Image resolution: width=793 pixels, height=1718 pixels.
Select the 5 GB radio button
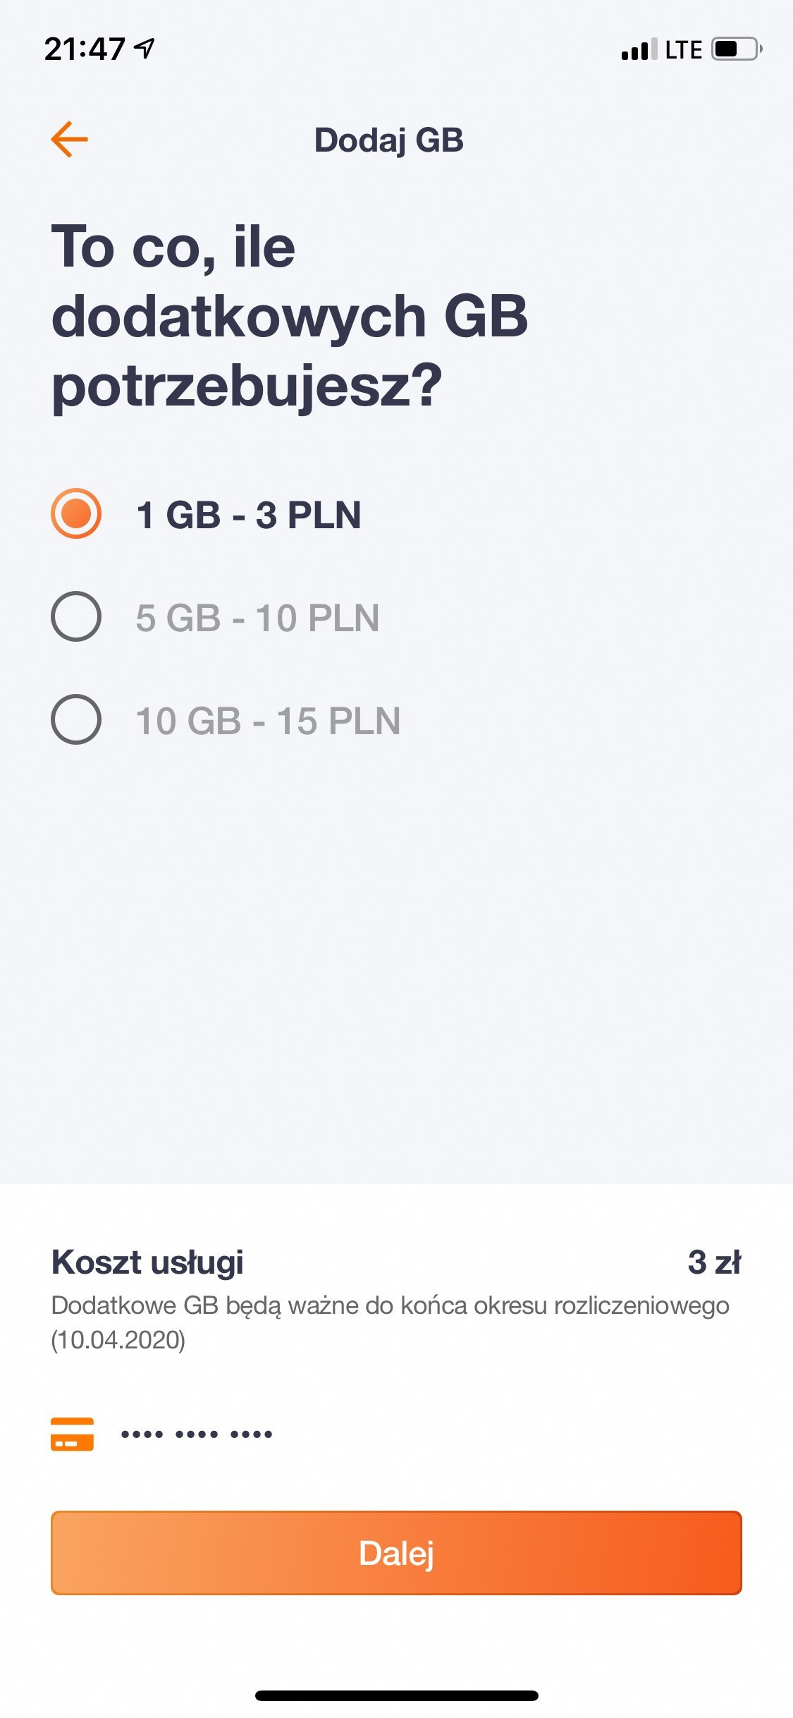click(76, 616)
